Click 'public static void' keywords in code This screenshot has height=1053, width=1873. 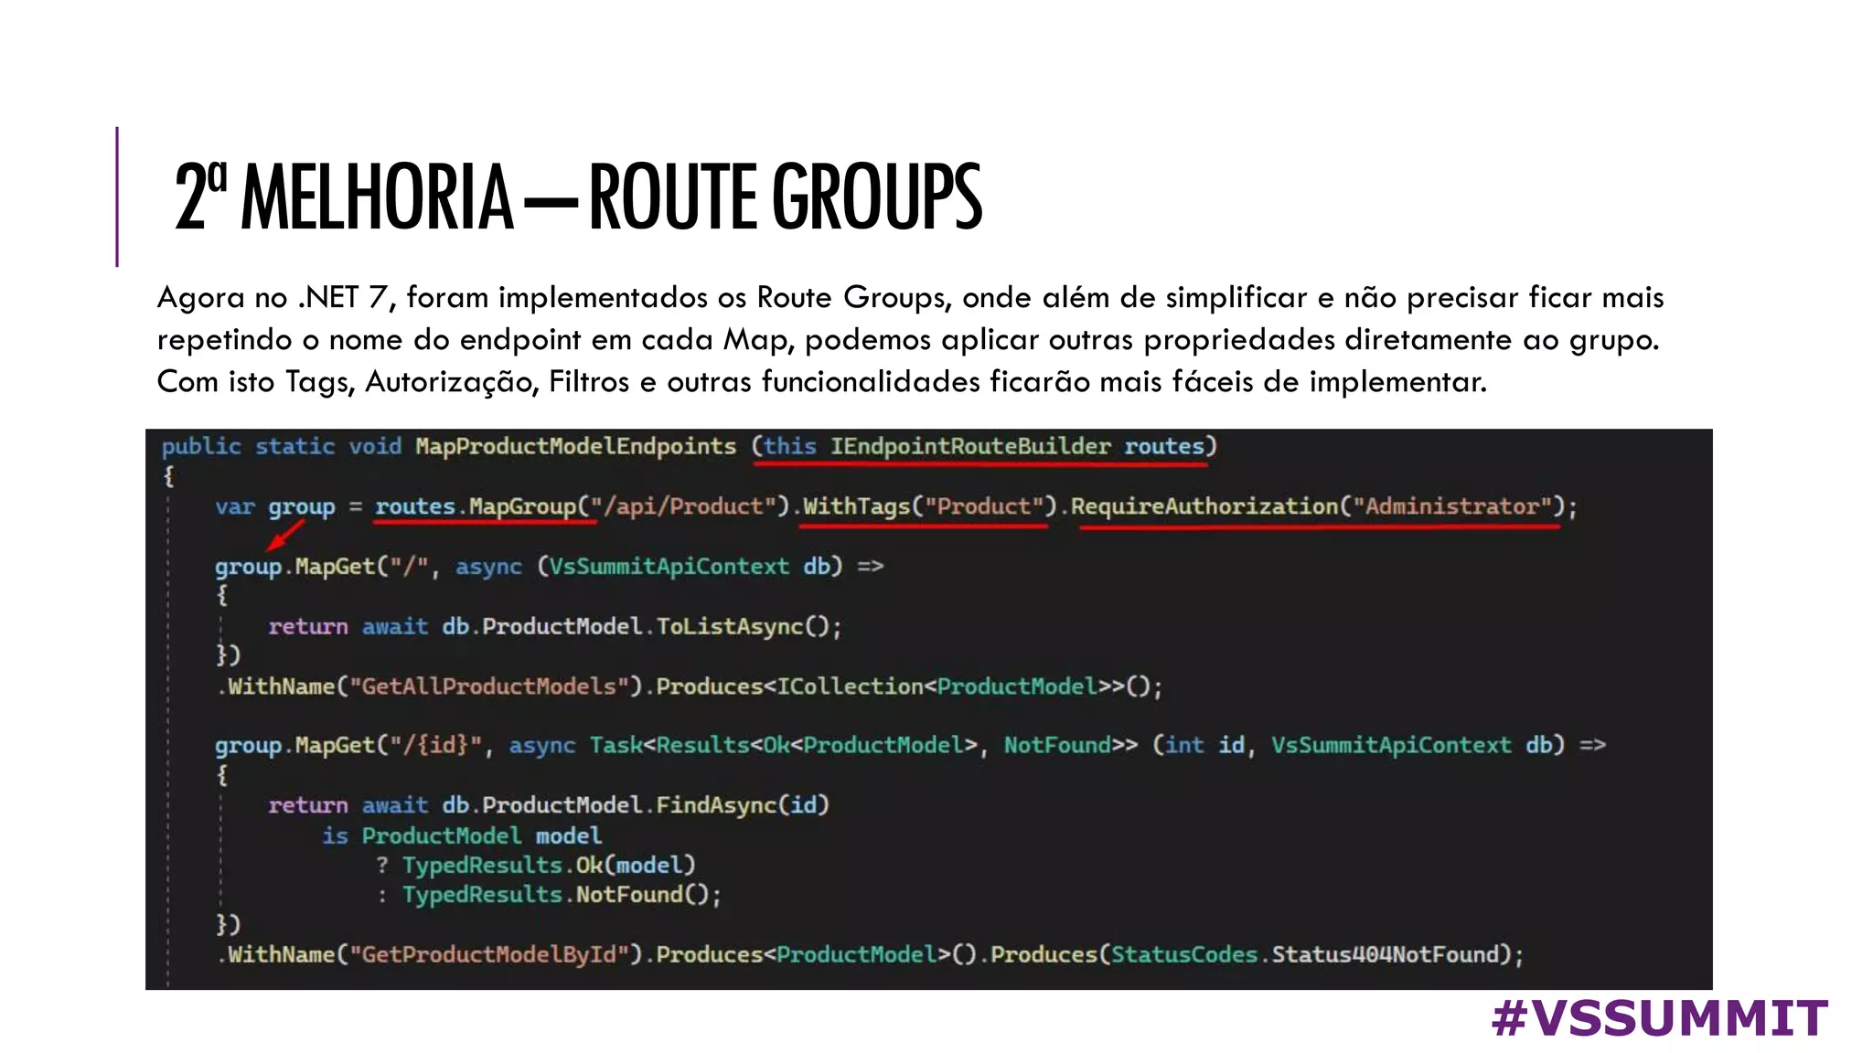pyautogui.click(x=282, y=446)
